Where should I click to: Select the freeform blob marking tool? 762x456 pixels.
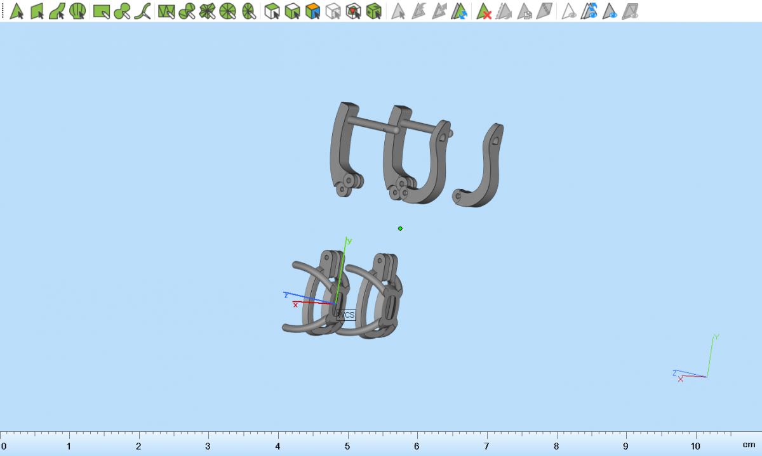(123, 11)
